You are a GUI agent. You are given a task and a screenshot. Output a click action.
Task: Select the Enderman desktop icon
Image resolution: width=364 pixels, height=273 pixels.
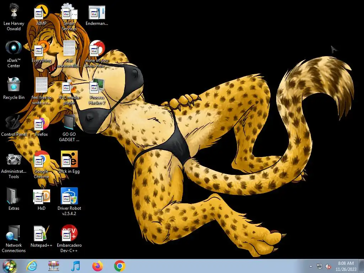click(97, 15)
